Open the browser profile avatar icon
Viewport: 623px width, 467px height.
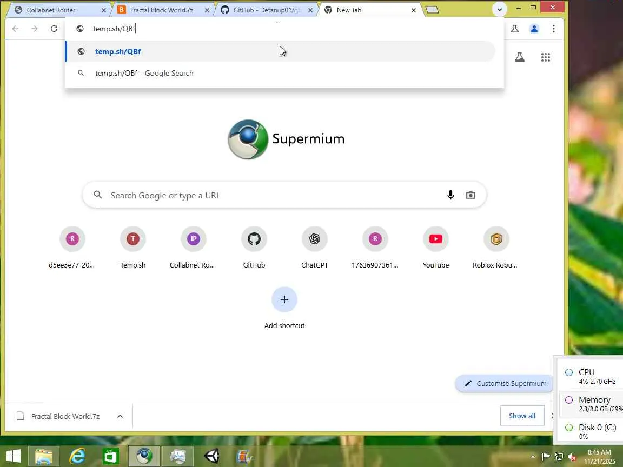tap(534, 29)
